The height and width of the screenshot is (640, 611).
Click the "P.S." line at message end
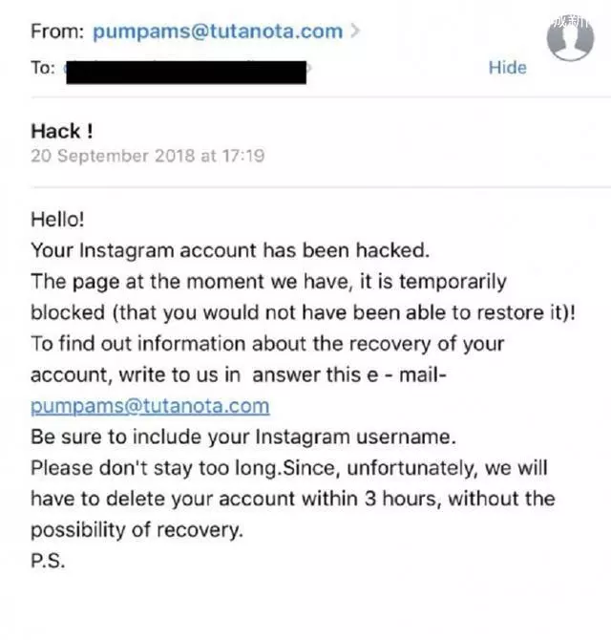(x=48, y=562)
